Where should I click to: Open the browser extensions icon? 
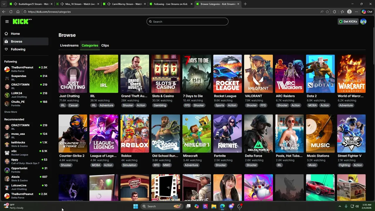[335, 12]
